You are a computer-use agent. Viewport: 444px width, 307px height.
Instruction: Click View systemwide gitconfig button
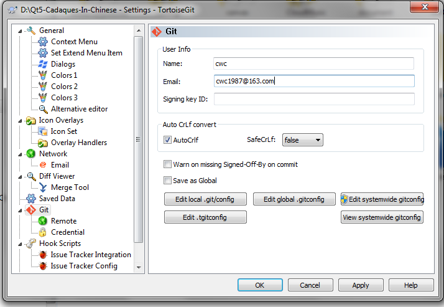(382, 217)
